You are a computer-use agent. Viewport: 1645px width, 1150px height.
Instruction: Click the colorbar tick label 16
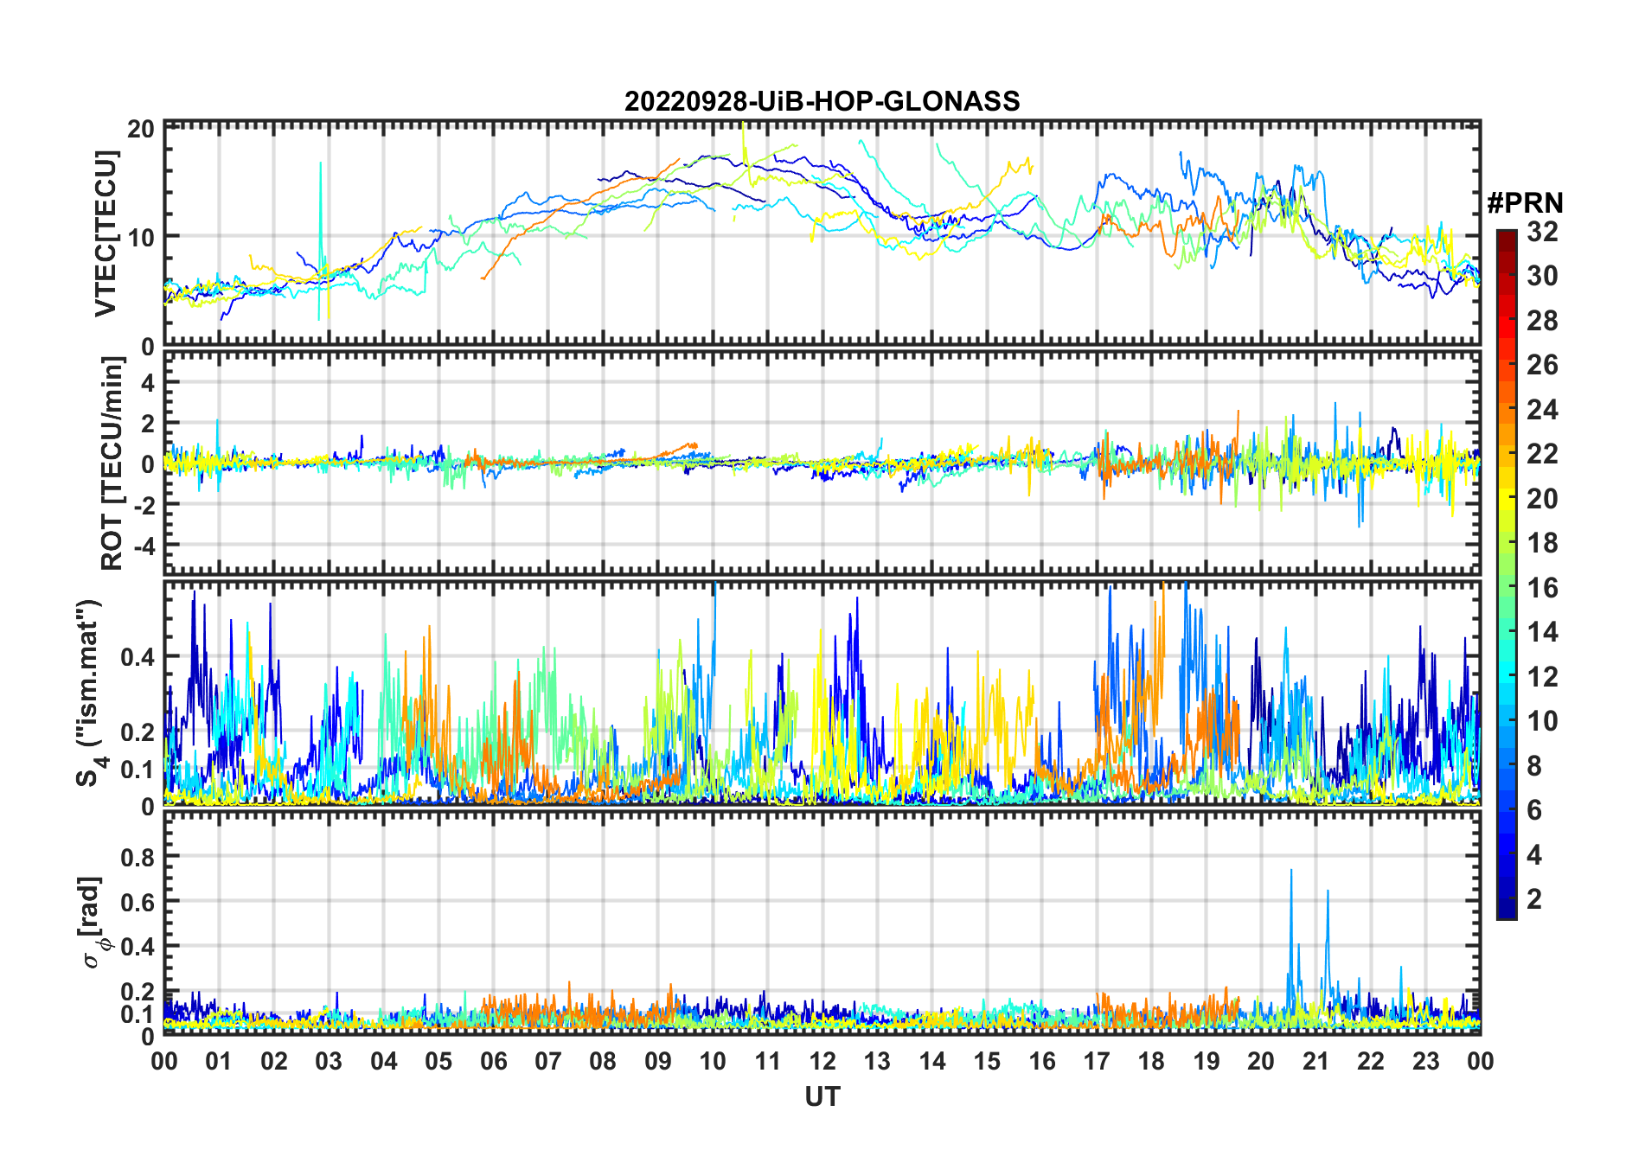(1542, 588)
